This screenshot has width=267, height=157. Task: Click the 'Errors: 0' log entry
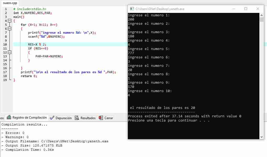coord(13,133)
